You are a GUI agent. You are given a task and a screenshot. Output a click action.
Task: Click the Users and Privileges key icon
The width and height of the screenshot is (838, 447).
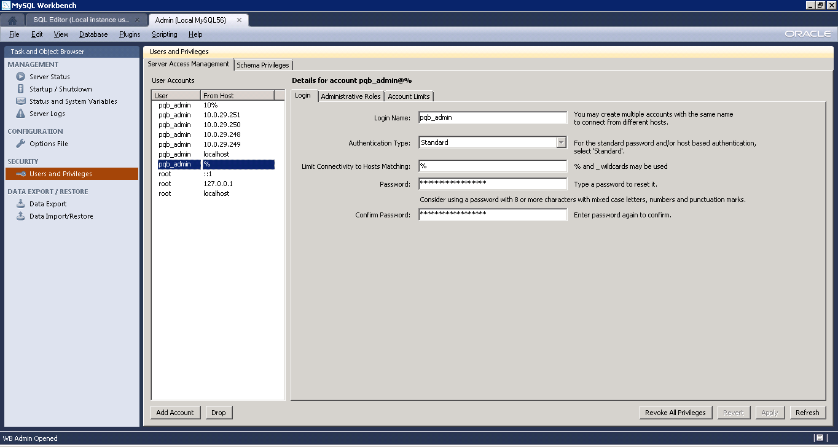pos(21,174)
